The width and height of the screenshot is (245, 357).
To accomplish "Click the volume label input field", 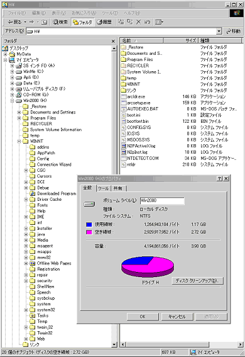I will [x=162, y=201].
